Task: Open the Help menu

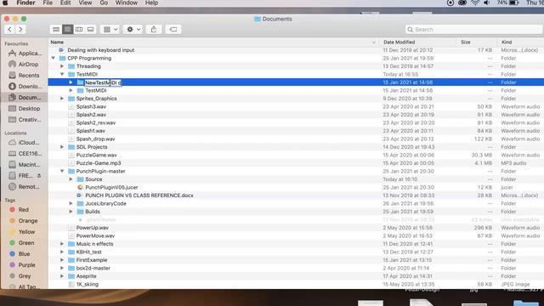Action: [x=151, y=3]
